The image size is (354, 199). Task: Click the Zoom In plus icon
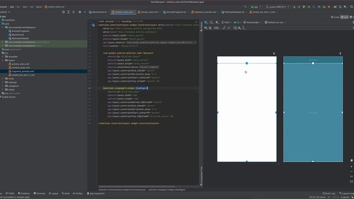tap(352, 166)
